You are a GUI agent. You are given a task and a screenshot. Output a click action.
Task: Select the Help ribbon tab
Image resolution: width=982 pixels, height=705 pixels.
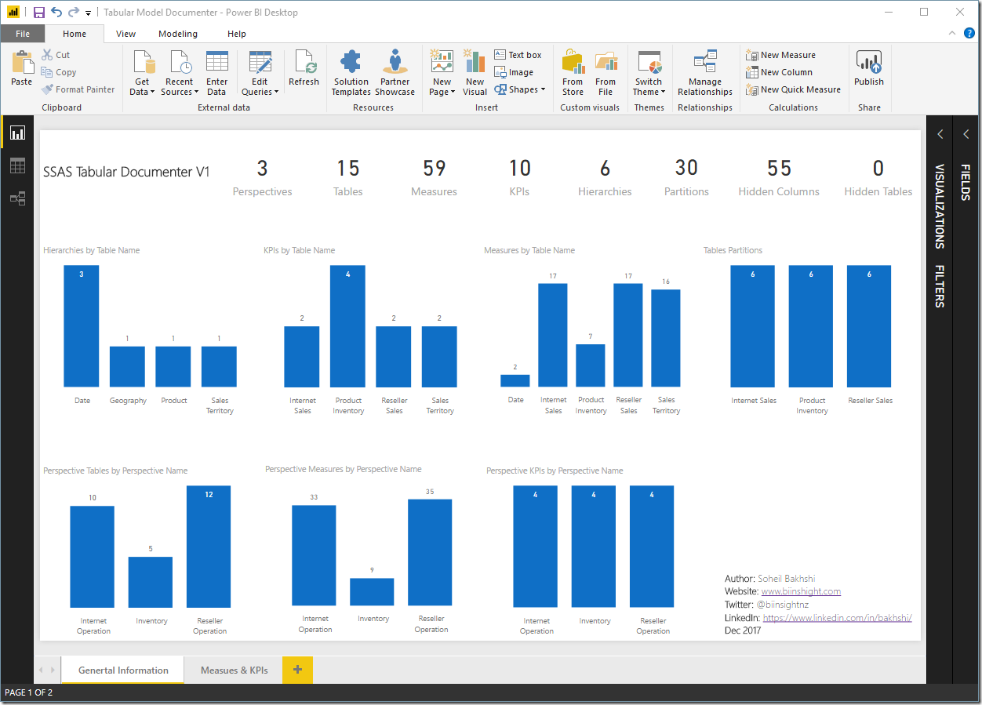tap(237, 34)
